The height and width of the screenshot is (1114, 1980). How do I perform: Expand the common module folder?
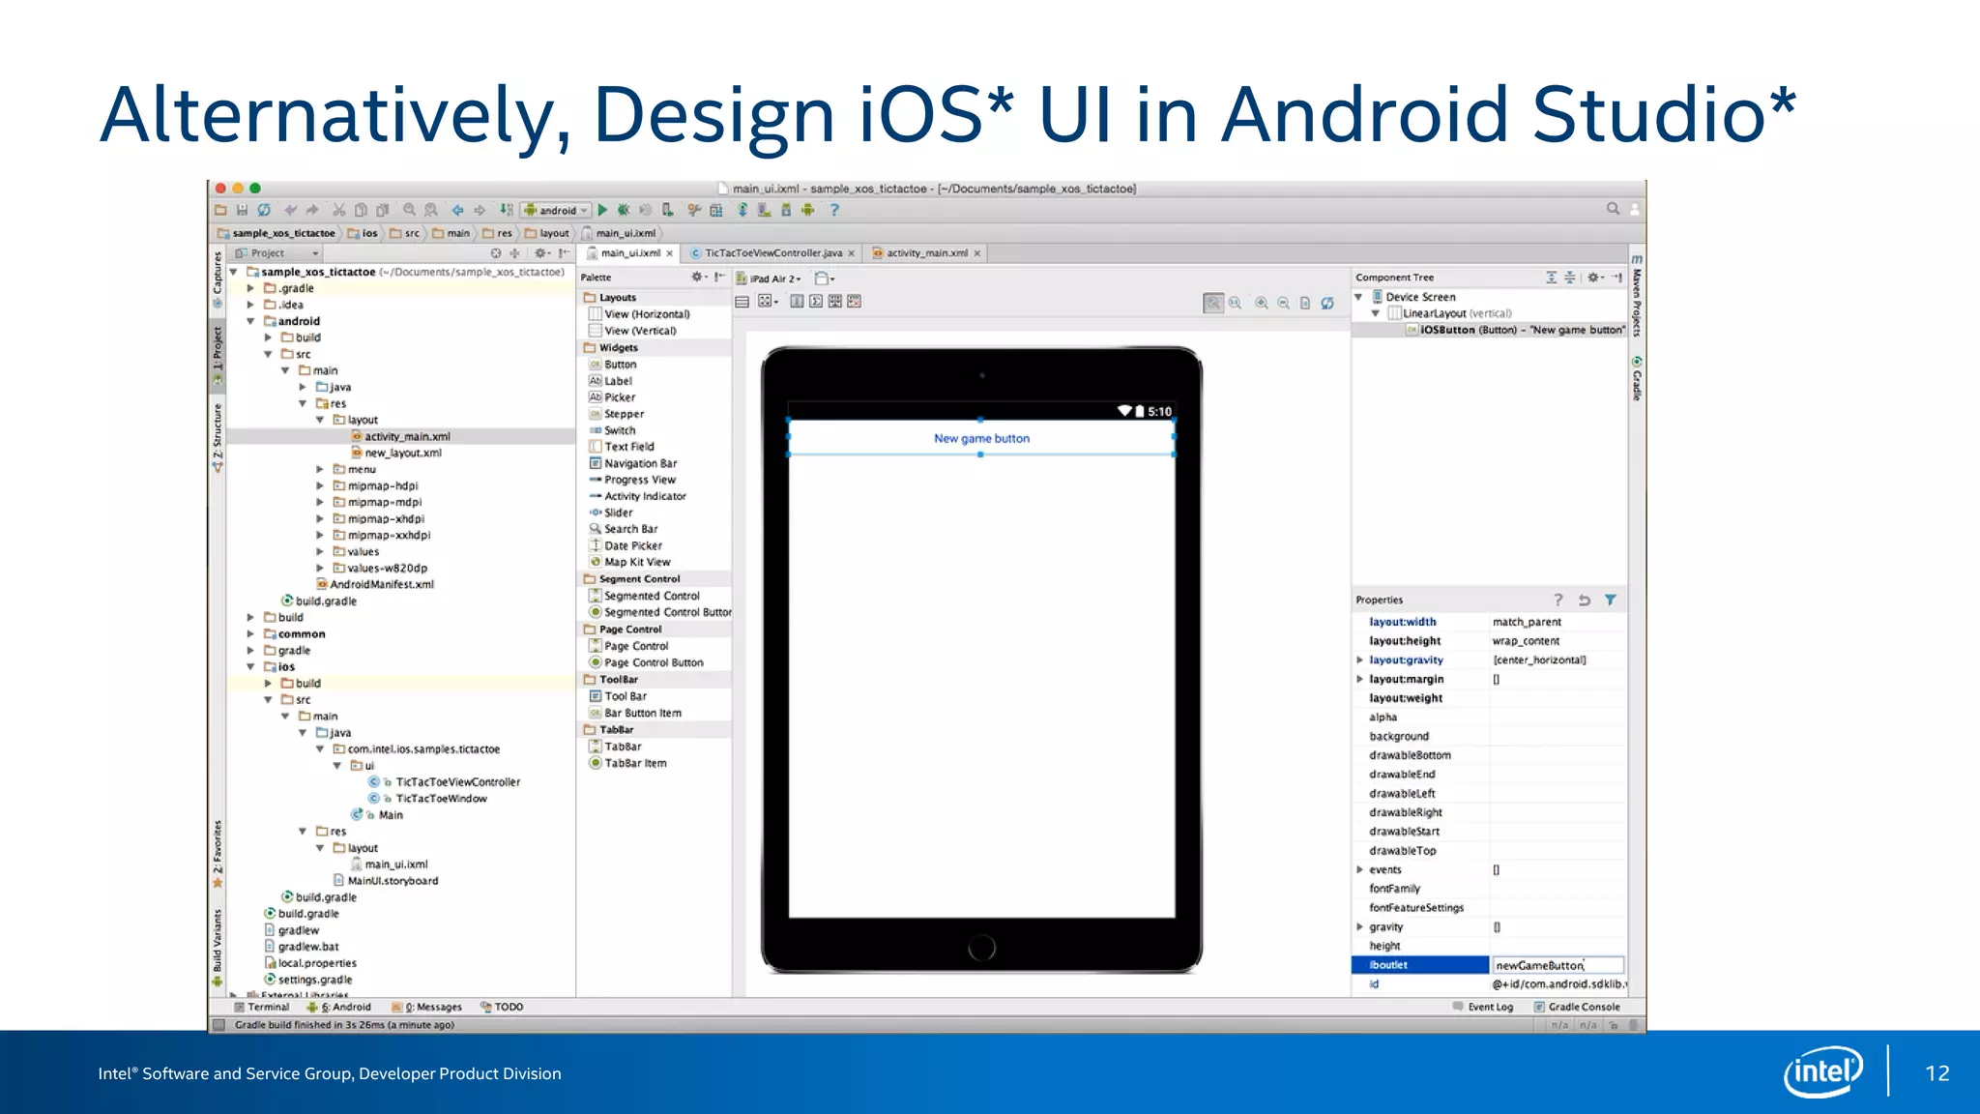click(250, 634)
